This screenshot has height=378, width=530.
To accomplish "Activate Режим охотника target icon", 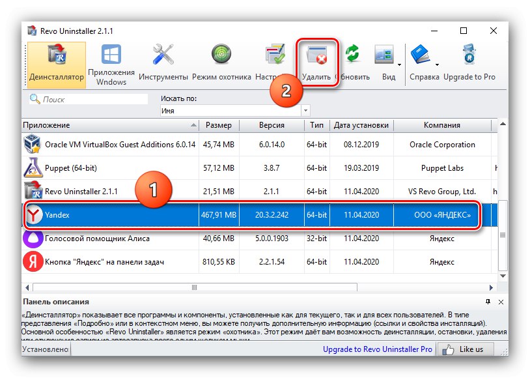I will tap(221, 54).
